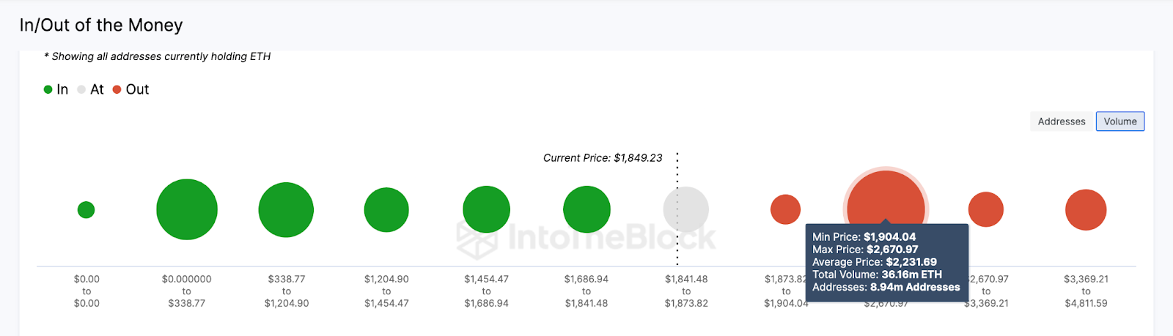Click red bubble for $3,369.21 to $4,811.59
The height and width of the screenshot is (336, 1173).
(x=1086, y=210)
